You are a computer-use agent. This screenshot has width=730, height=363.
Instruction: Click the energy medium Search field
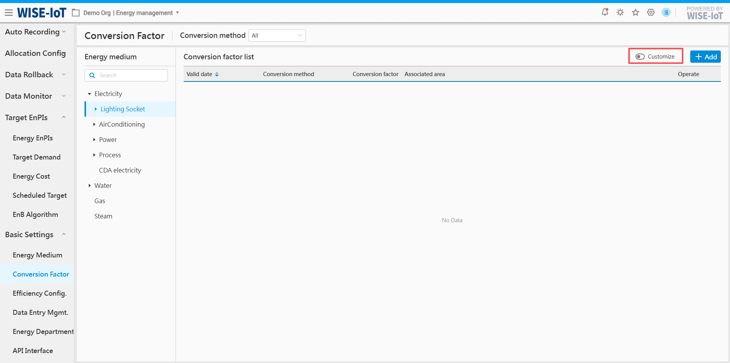click(x=130, y=75)
